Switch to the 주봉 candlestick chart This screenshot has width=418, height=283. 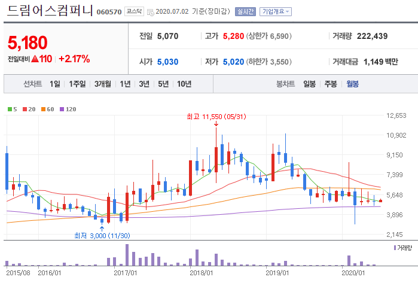point(331,84)
